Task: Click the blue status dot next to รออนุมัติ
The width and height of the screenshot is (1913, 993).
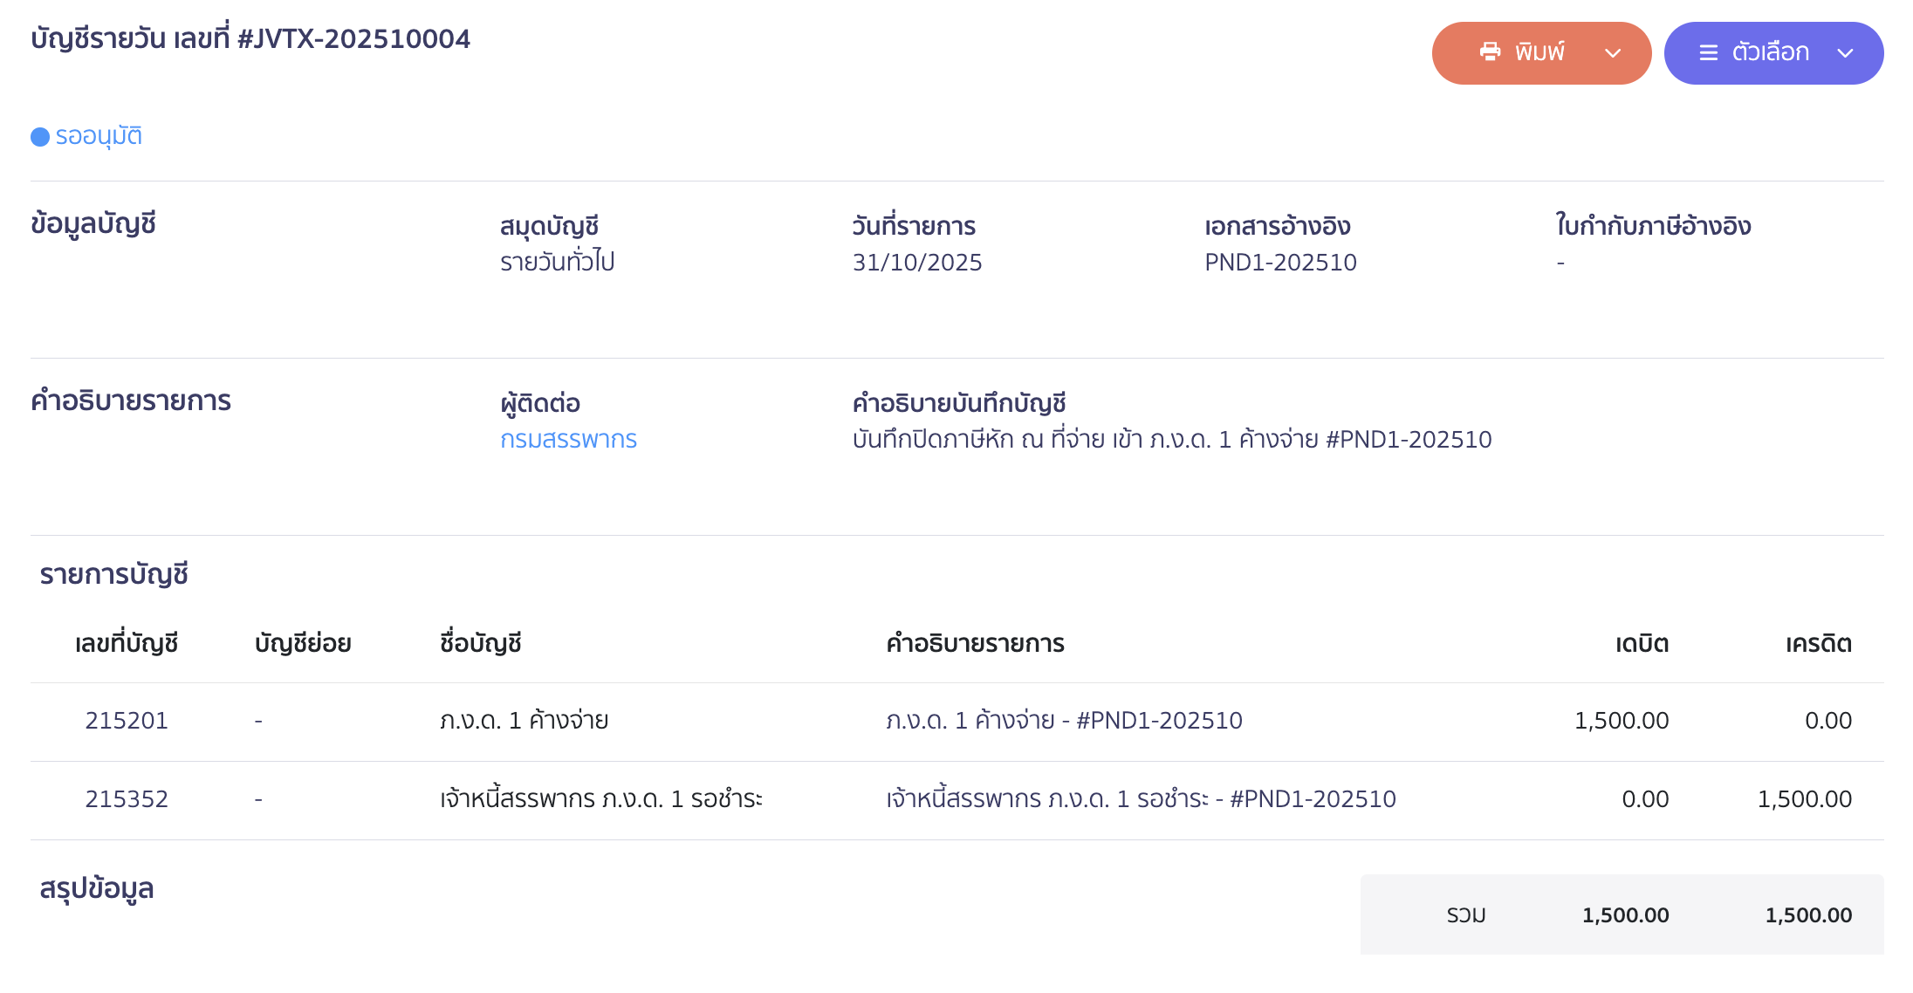Action: [x=40, y=136]
